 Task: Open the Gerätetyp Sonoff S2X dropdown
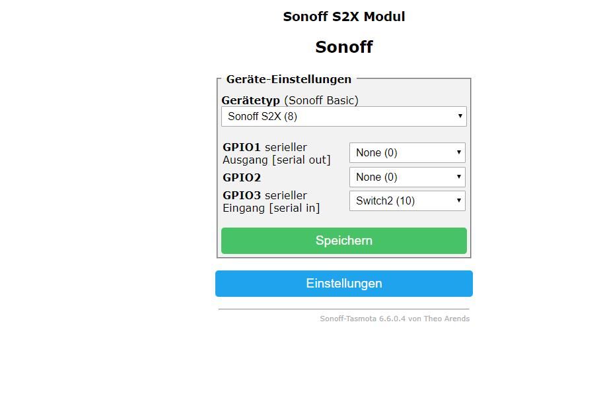pyautogui.click(x=344, y=117)
